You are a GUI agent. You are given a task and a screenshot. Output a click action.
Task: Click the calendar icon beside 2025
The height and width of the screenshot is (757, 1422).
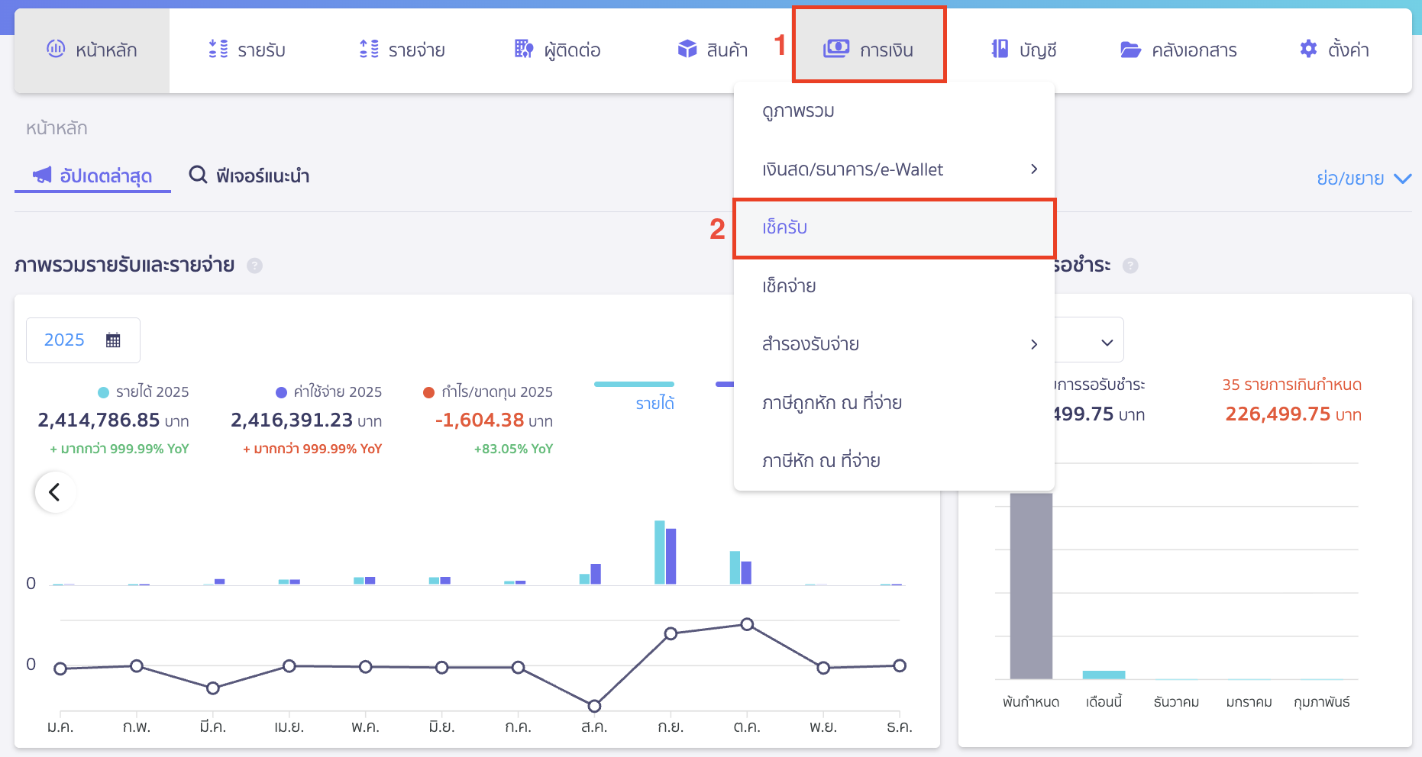[x=113, y=340]
